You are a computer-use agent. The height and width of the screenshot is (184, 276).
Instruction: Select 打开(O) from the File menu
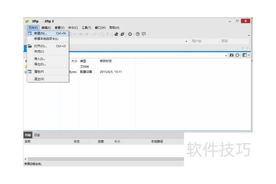coord(40,46)
